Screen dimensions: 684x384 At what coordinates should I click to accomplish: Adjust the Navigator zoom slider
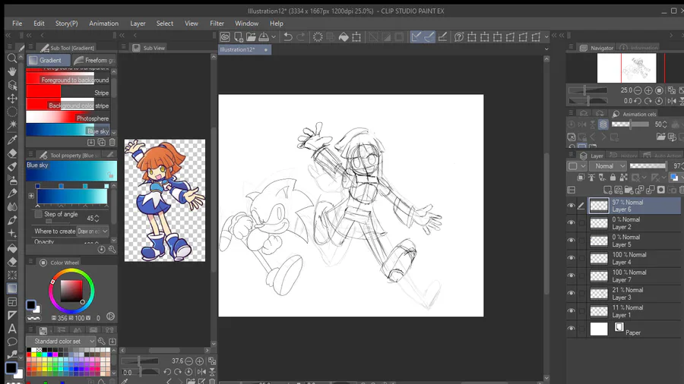pos(587,90)
